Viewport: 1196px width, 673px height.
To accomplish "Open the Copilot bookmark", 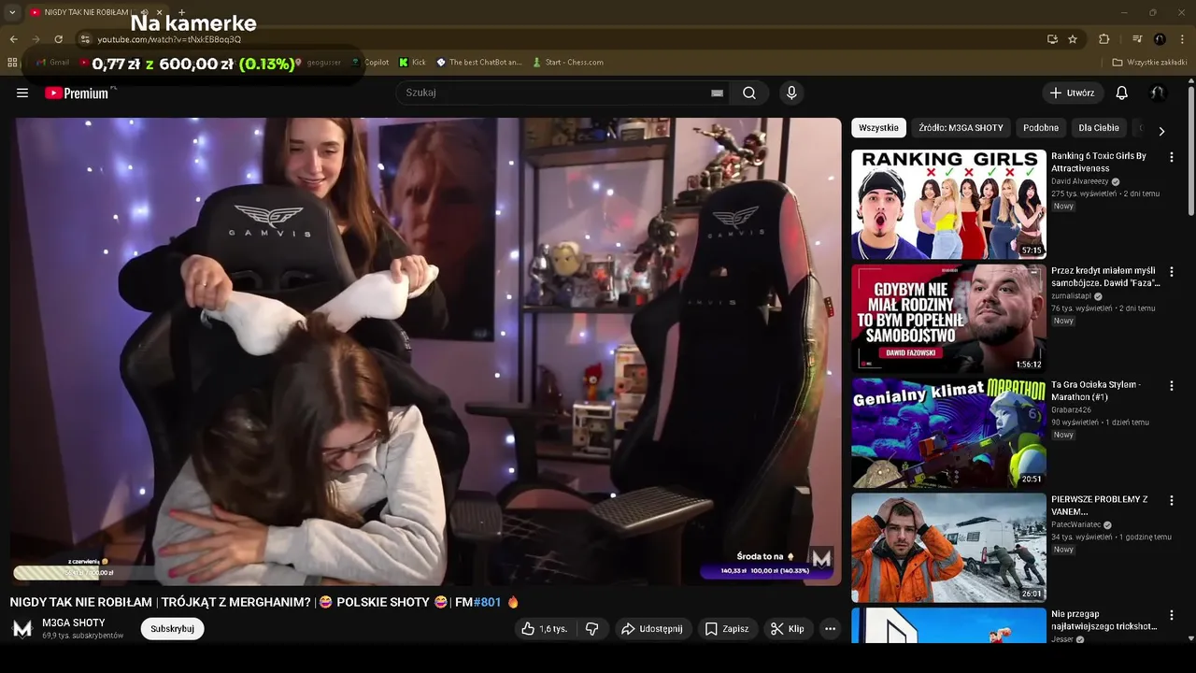I will coord(370,63).
